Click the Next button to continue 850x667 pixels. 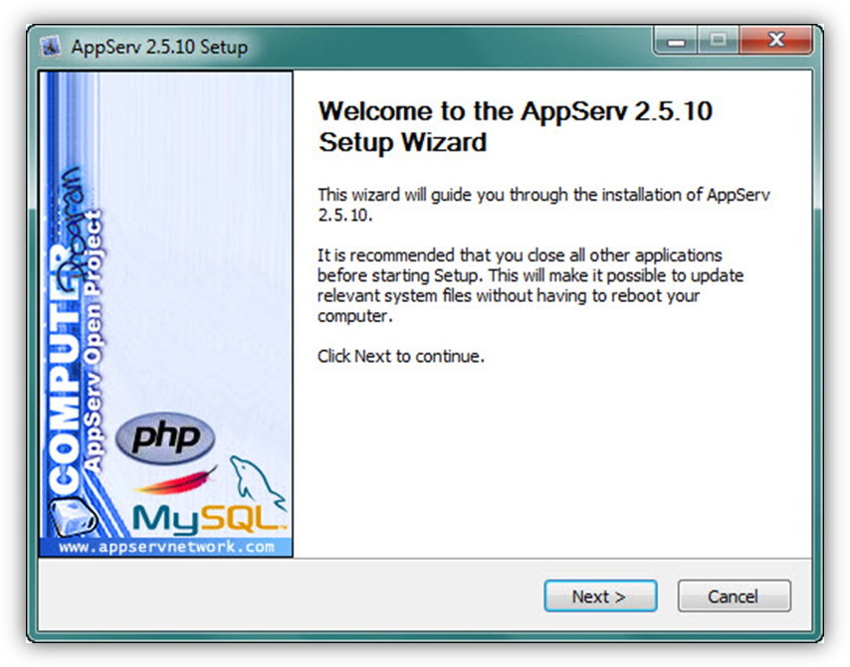point(599,596)
